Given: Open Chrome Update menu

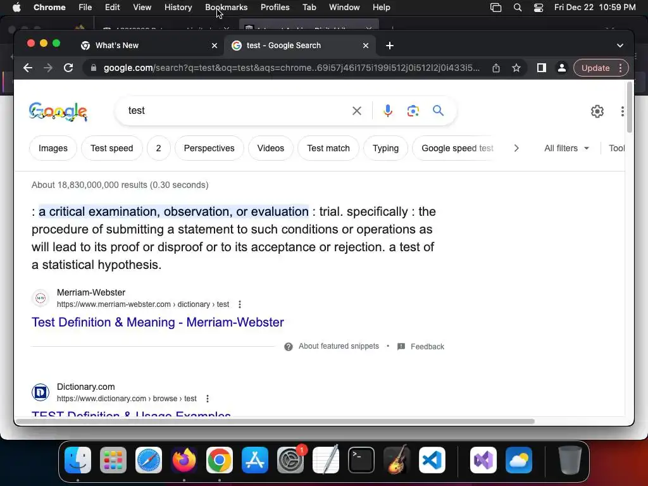Looking at the screenshot, I should pos(595,68).
